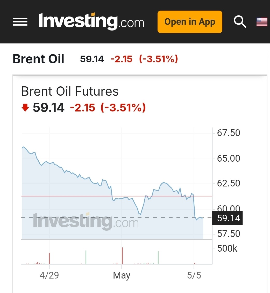Click the tall red volume bar at May
The height and width of the screenshot is (293, 270).
122,256
